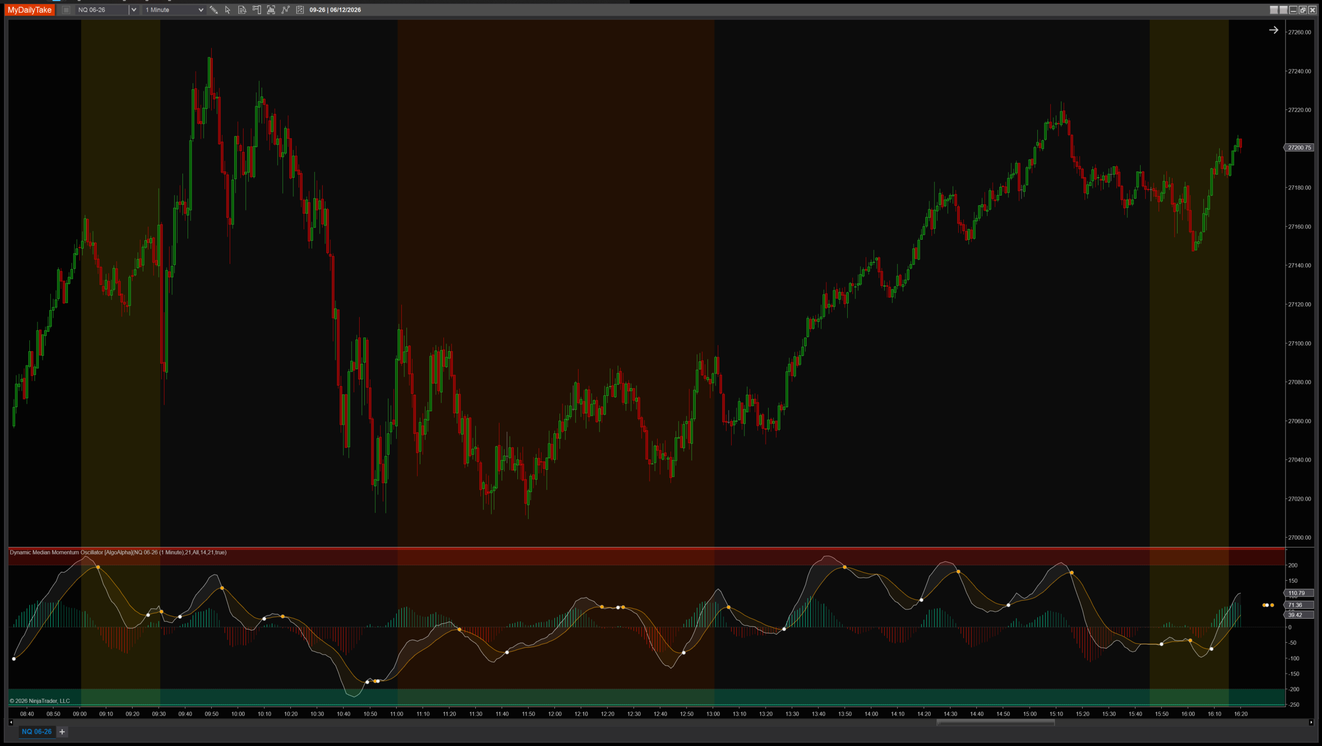Click the 27100.00 price axis label
The height and width of the screenshot is (746, 1322).
[1299, 343]
